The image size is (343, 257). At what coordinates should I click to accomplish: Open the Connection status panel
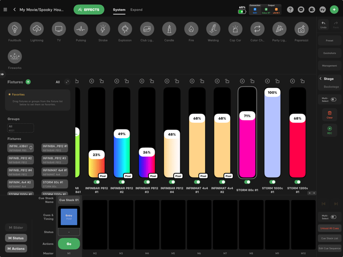(255, 10)
